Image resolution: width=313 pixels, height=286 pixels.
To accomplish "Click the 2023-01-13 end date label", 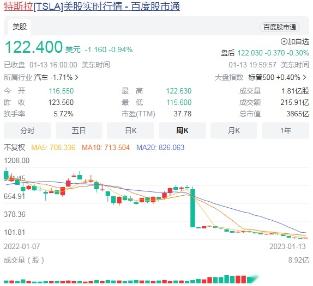I will coord(288,246).
